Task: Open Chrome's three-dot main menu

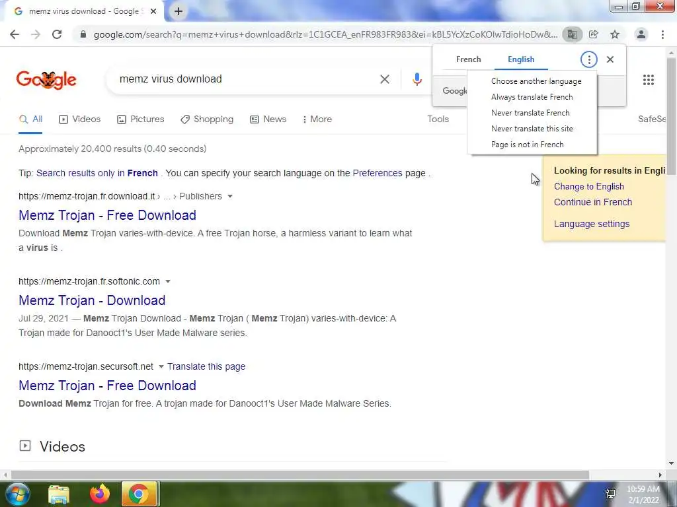Action: (x=662, y=34)
